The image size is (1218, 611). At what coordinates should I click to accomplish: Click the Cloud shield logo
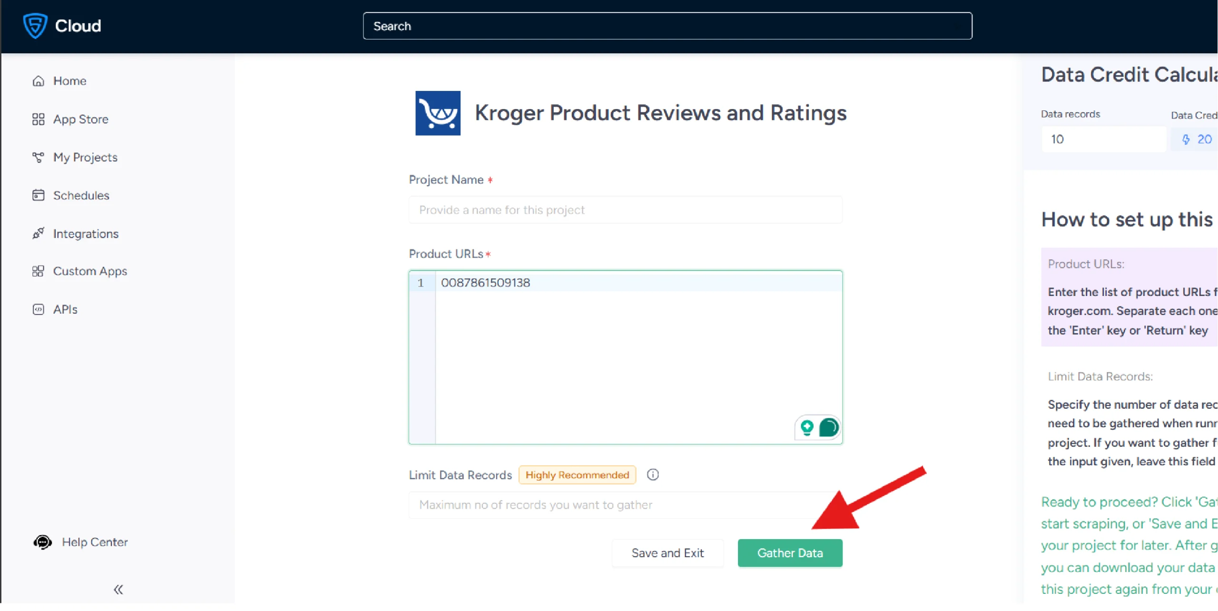tap(35, 26)
